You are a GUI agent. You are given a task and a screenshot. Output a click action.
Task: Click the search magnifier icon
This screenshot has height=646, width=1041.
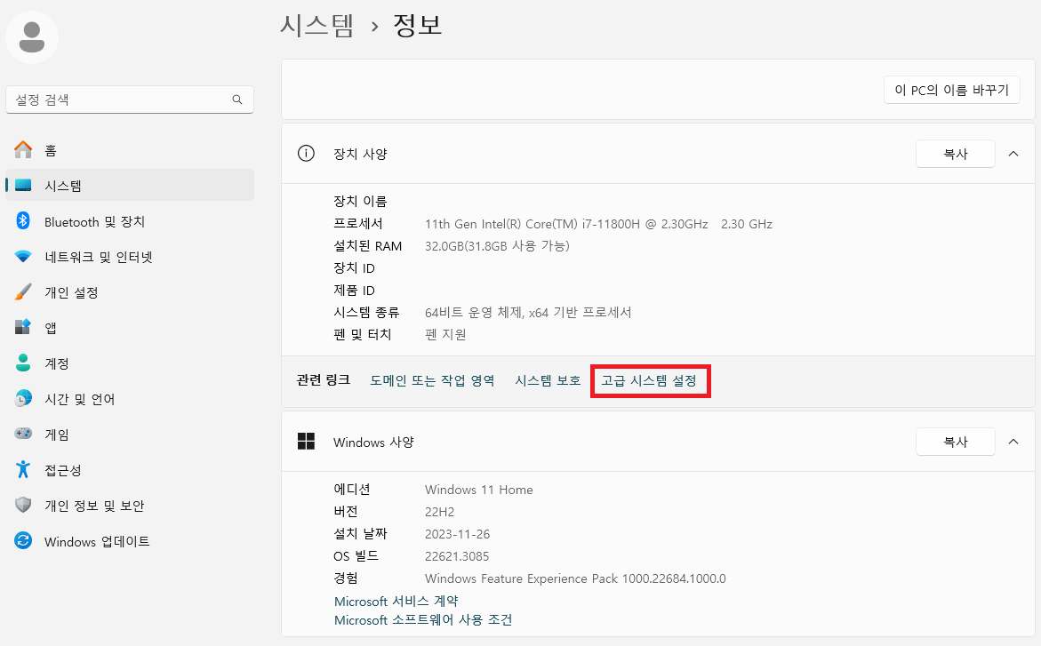237,100
